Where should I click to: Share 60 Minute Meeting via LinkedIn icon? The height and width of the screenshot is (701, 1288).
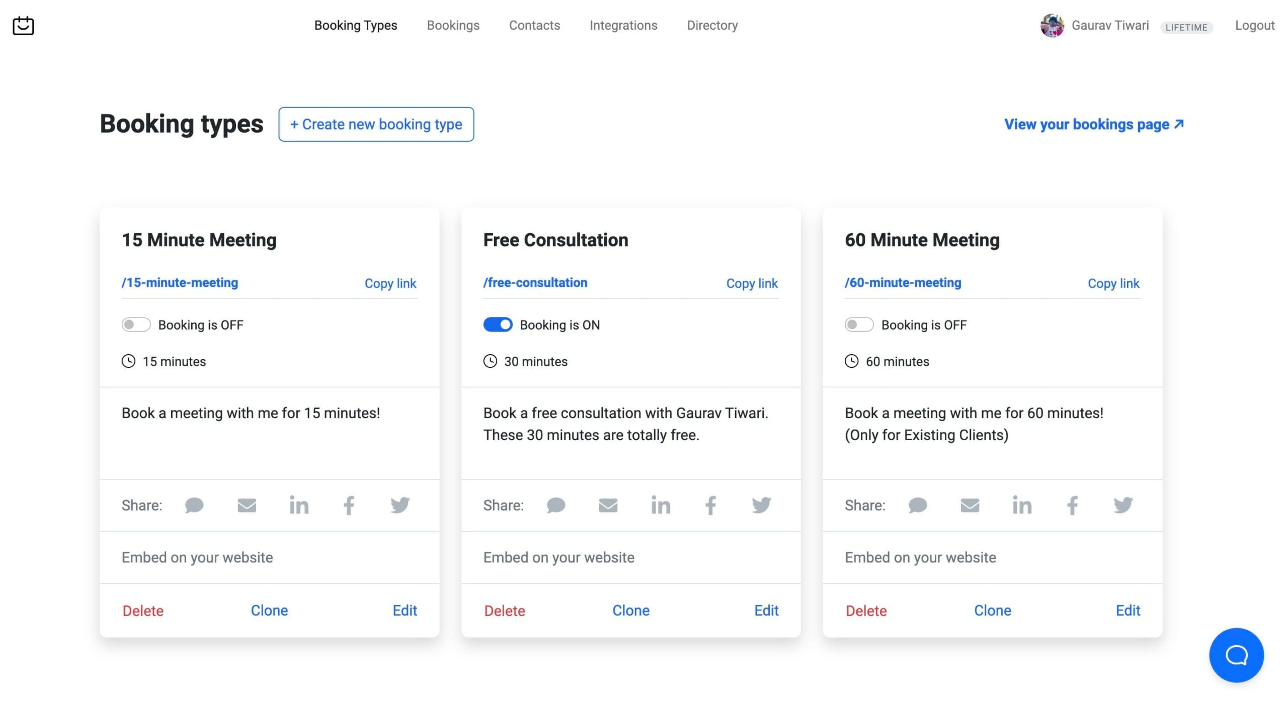click(x=1021, y=505)
